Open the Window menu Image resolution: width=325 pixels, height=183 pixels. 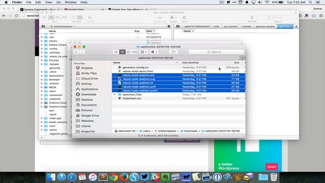click(x=71, y=2)
